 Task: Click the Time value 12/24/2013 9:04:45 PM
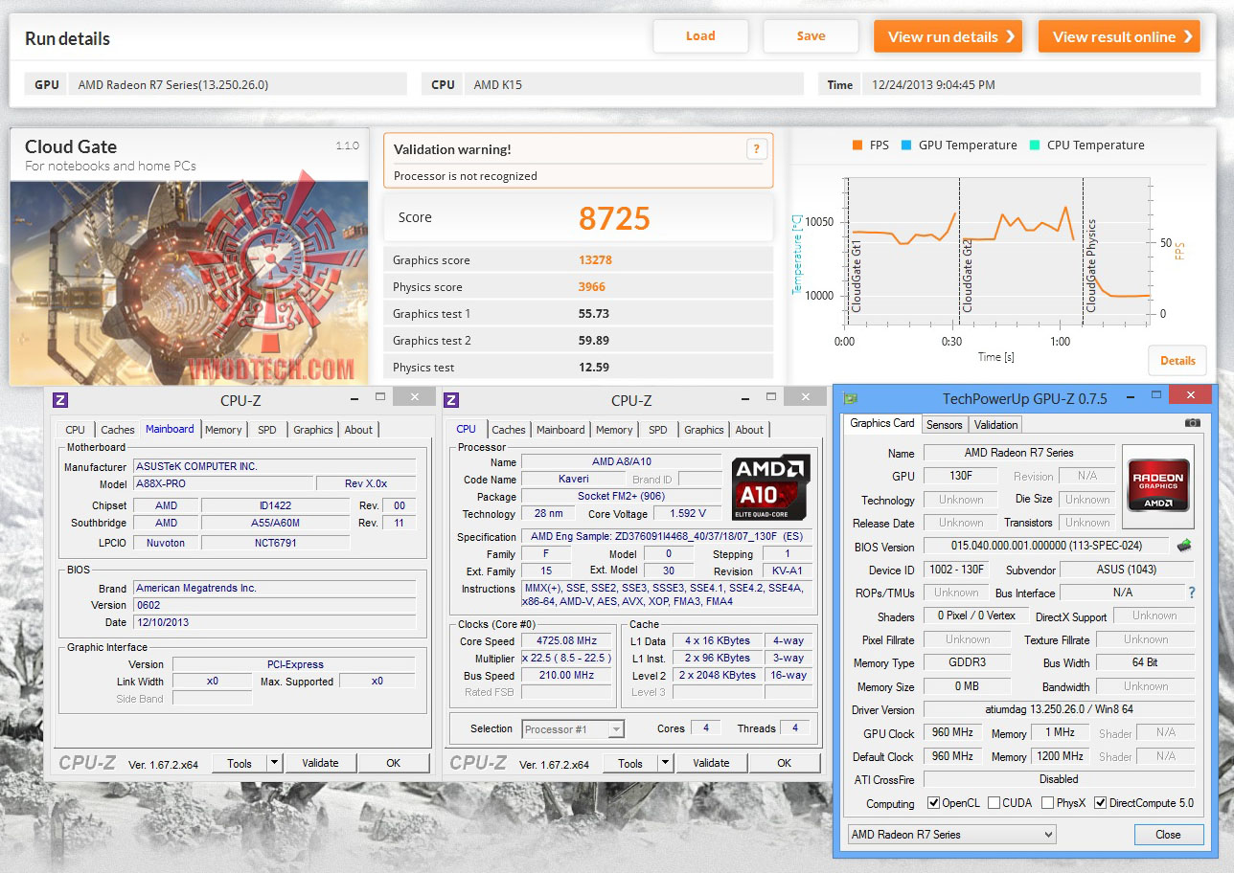tap(934, 84)
